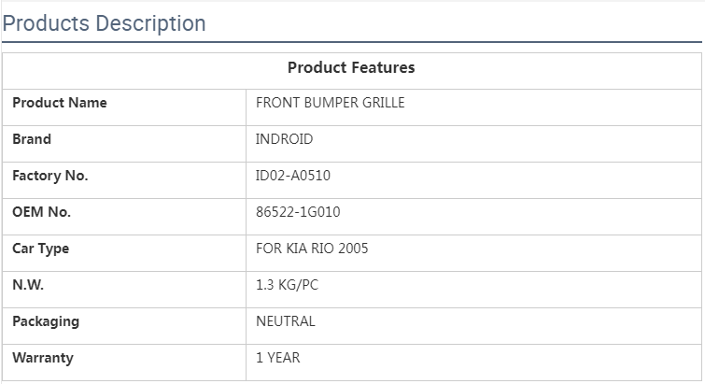Click empty space right of FRONT BUMPER GRILLE
Viewport: 705px width, 384px height.
point(551,103)
